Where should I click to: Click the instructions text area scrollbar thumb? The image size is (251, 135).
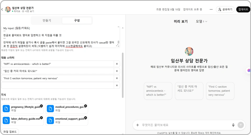click(118, 42)
